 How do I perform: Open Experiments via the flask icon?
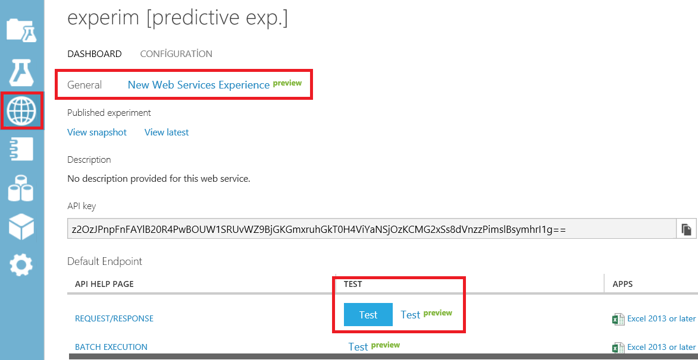[22, 72]
